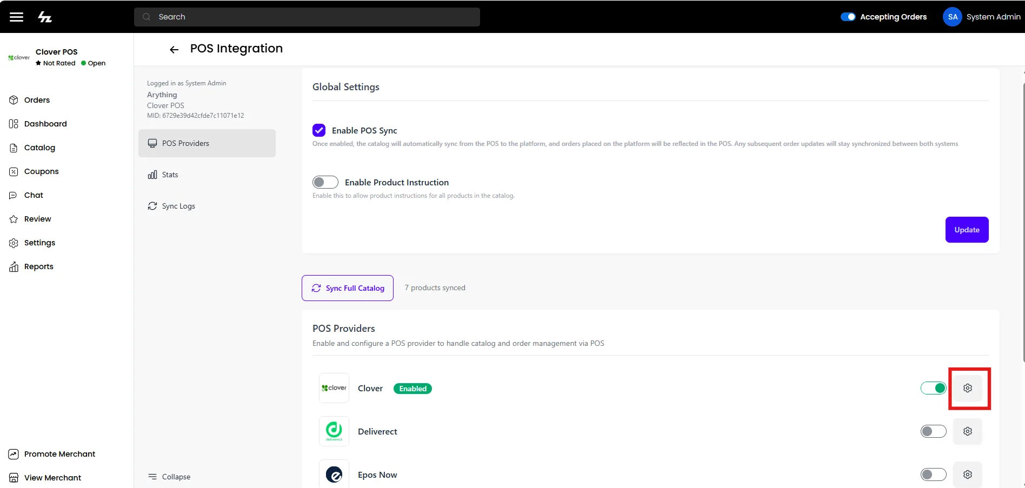1025x488 pixels.
Task: Click the Clover POS merchant logo in the sidebar
Action: (x=19, y=57)
